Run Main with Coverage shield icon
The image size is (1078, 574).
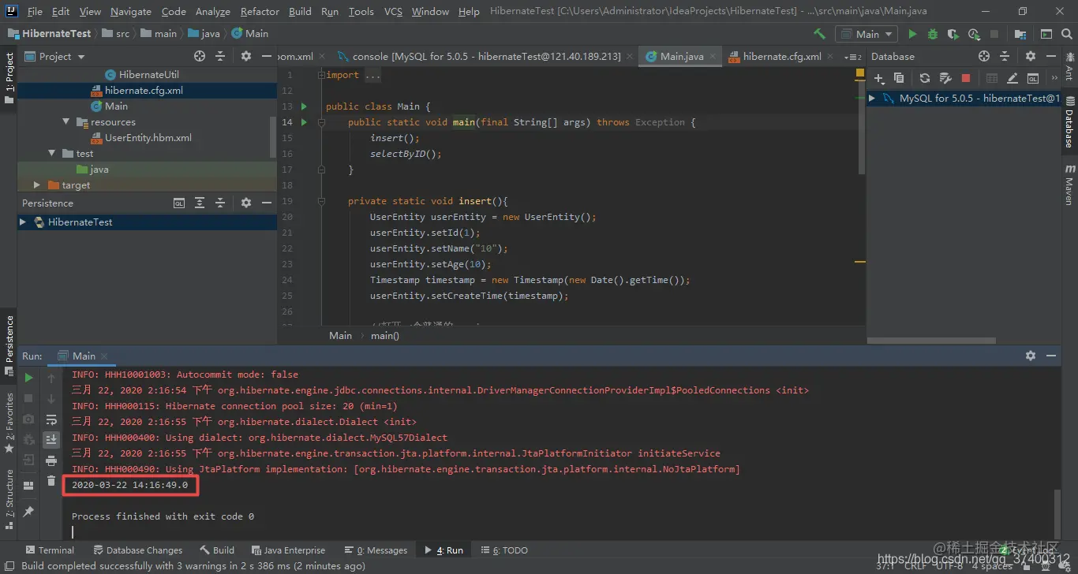pyautogui.click(x=953, y=34)
